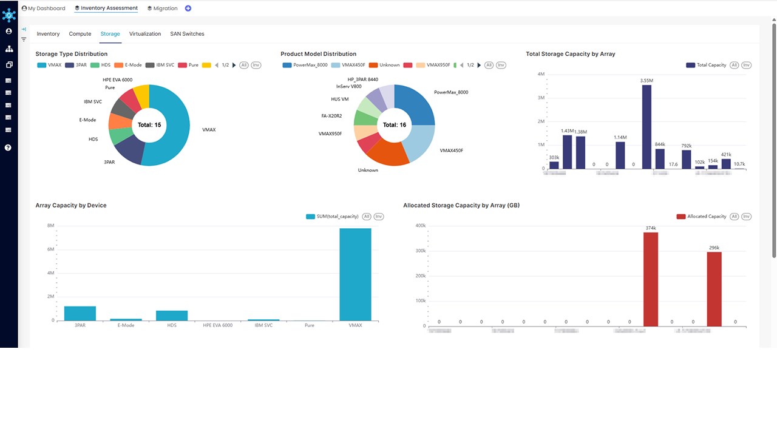Click the Inv button in Total Storage Capacity
The width and height of the screenshot is (777, 437).
(x=746, y=65)
